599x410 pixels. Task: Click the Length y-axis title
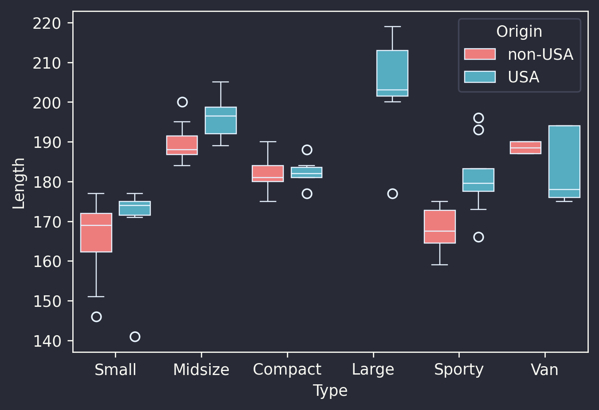(x=19, y=183)
